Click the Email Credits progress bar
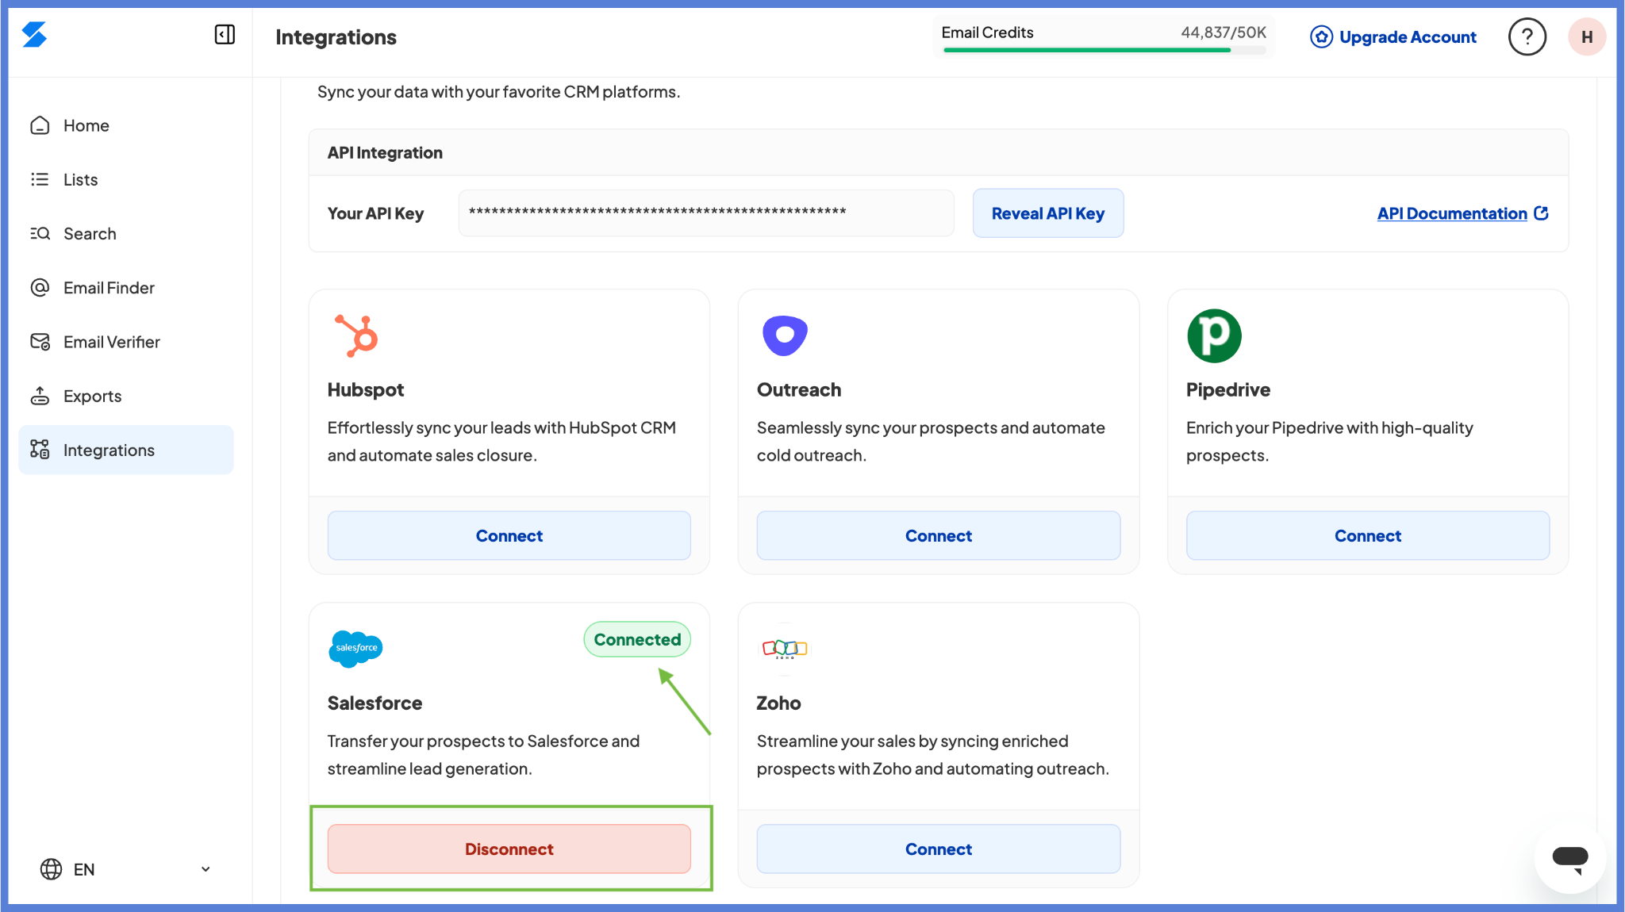The width and height of the screenshot is (1625, 912). pyautogui.click(x=1104, y=50)
